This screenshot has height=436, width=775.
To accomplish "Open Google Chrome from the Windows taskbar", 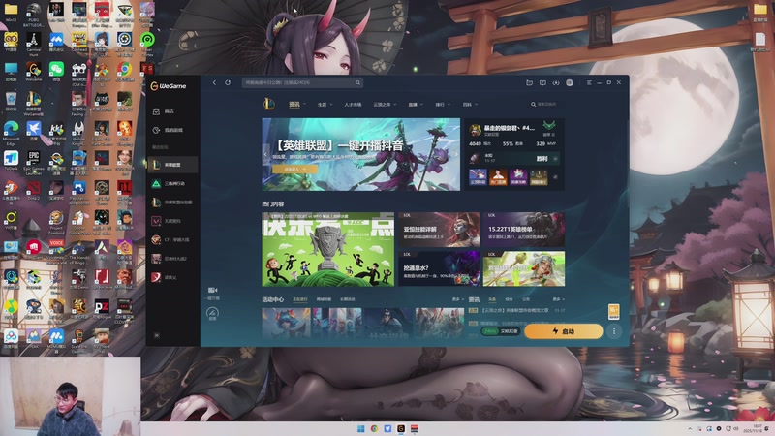I will (374, 428).
